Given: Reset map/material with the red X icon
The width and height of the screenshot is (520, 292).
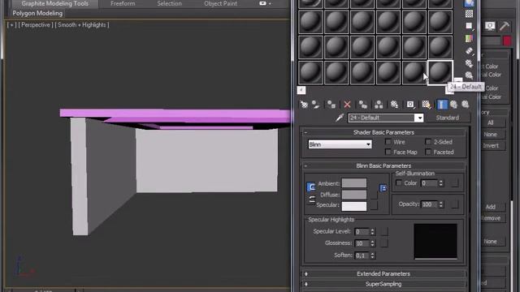Looking at the screenshot, I should [x=347, y=105].
